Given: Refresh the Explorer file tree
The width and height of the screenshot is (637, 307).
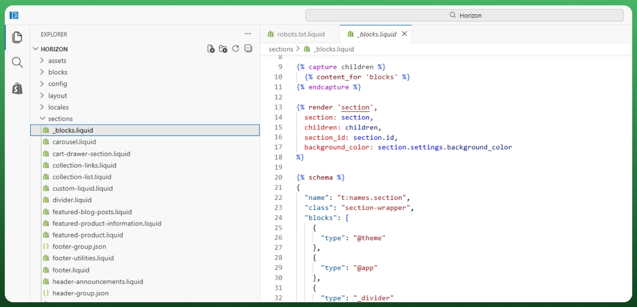Looking at the screenshot, I should click(236, 49).
